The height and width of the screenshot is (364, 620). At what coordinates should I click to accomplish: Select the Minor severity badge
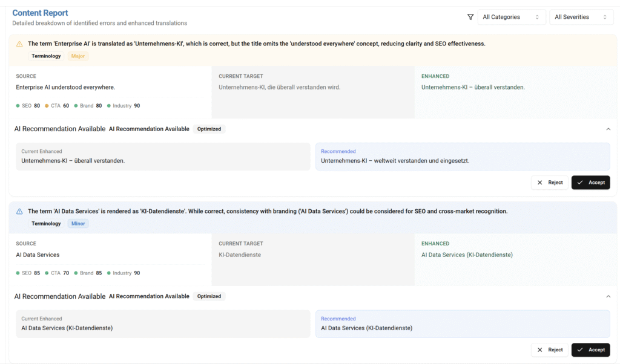(x=78, y=224)
